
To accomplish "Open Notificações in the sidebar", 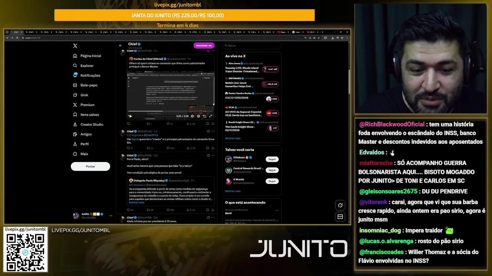I will pos(86,76).
